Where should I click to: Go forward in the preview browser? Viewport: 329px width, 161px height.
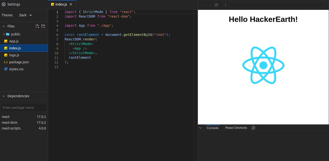coord(210,5)
